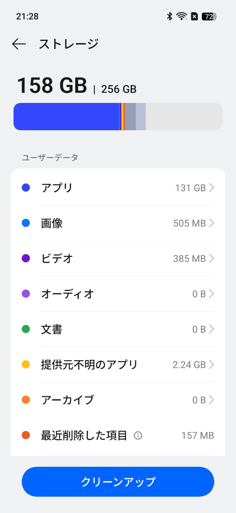Tap the gray free-space part of storage bar
The width and height of the screenshot is (236, 513).
[184, 116]
